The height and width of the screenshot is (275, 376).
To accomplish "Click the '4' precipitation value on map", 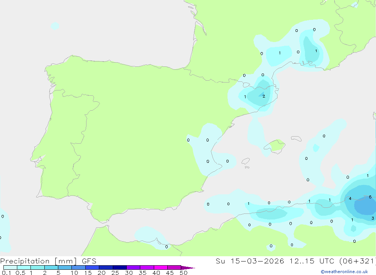I will [350, 198].
